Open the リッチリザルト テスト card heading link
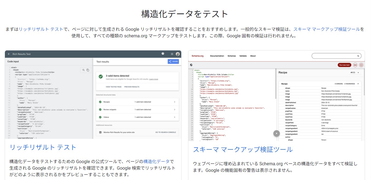Viewport: 371px width, 180px height. [43, 147]
